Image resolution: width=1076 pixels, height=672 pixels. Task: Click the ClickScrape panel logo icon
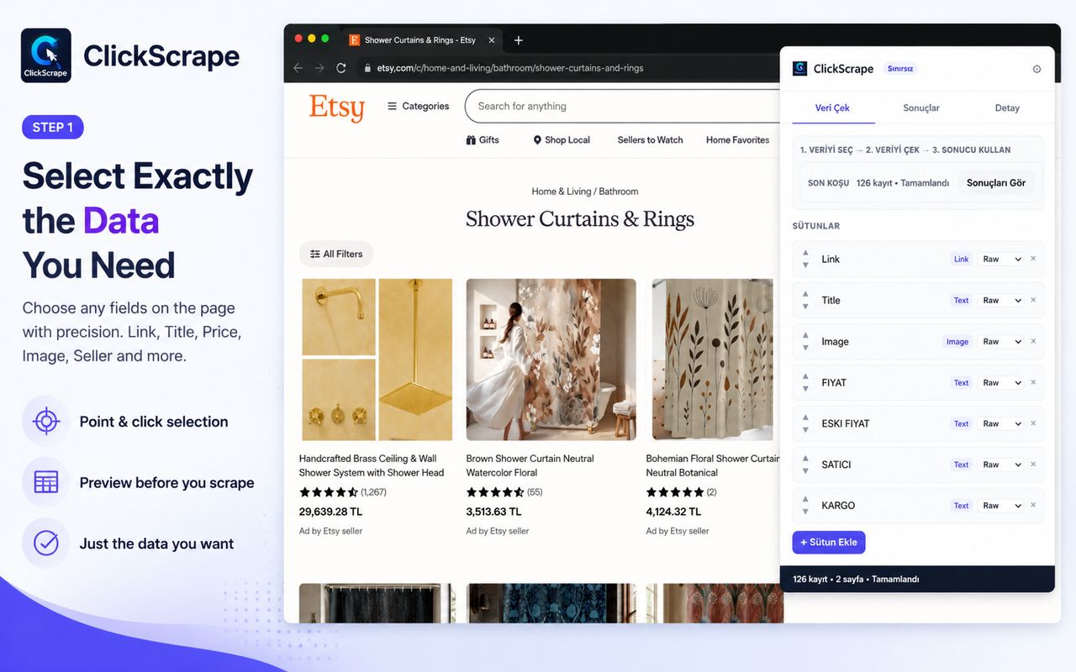coord(800,69)
